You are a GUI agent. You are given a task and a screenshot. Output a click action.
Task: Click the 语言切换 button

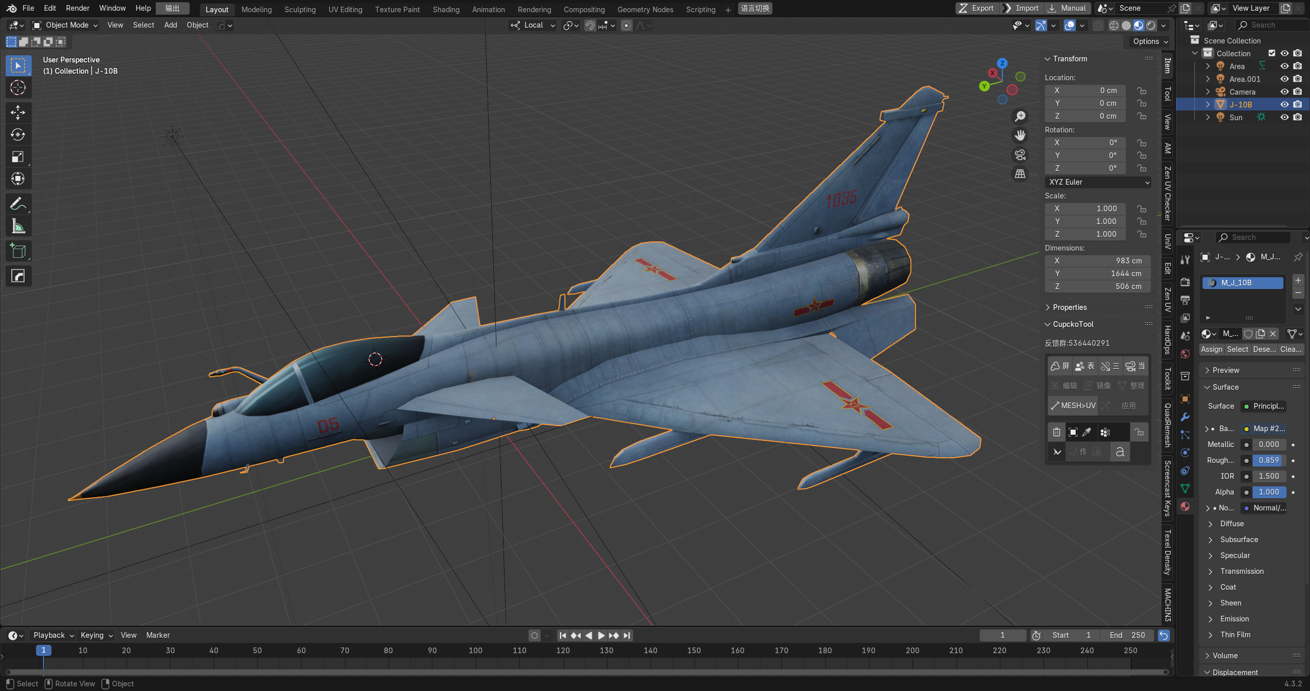(755, 9)
